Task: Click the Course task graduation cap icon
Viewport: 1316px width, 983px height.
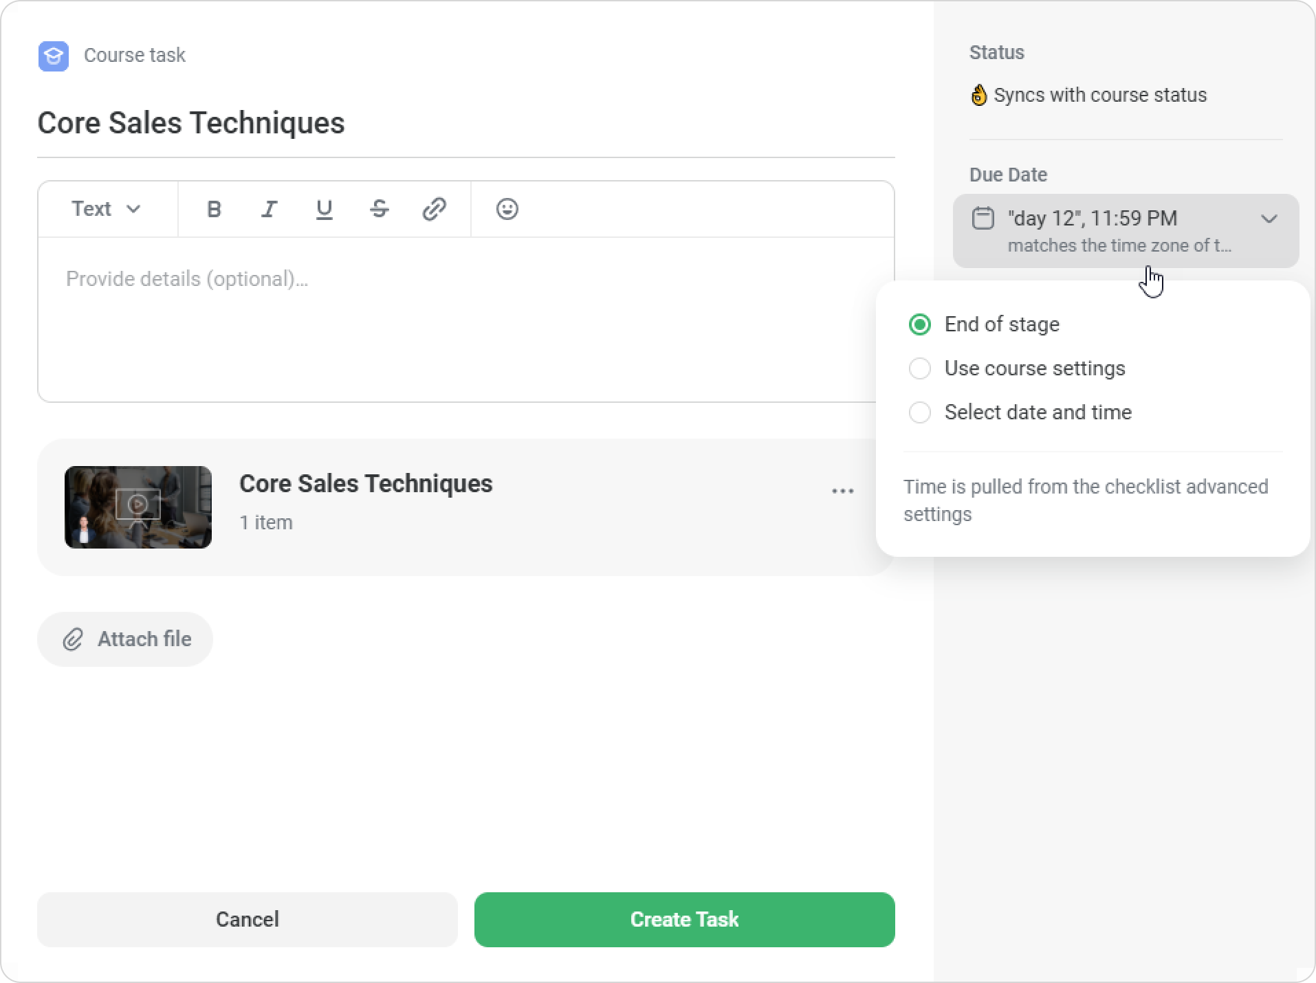Action: (x=54, y=56)
